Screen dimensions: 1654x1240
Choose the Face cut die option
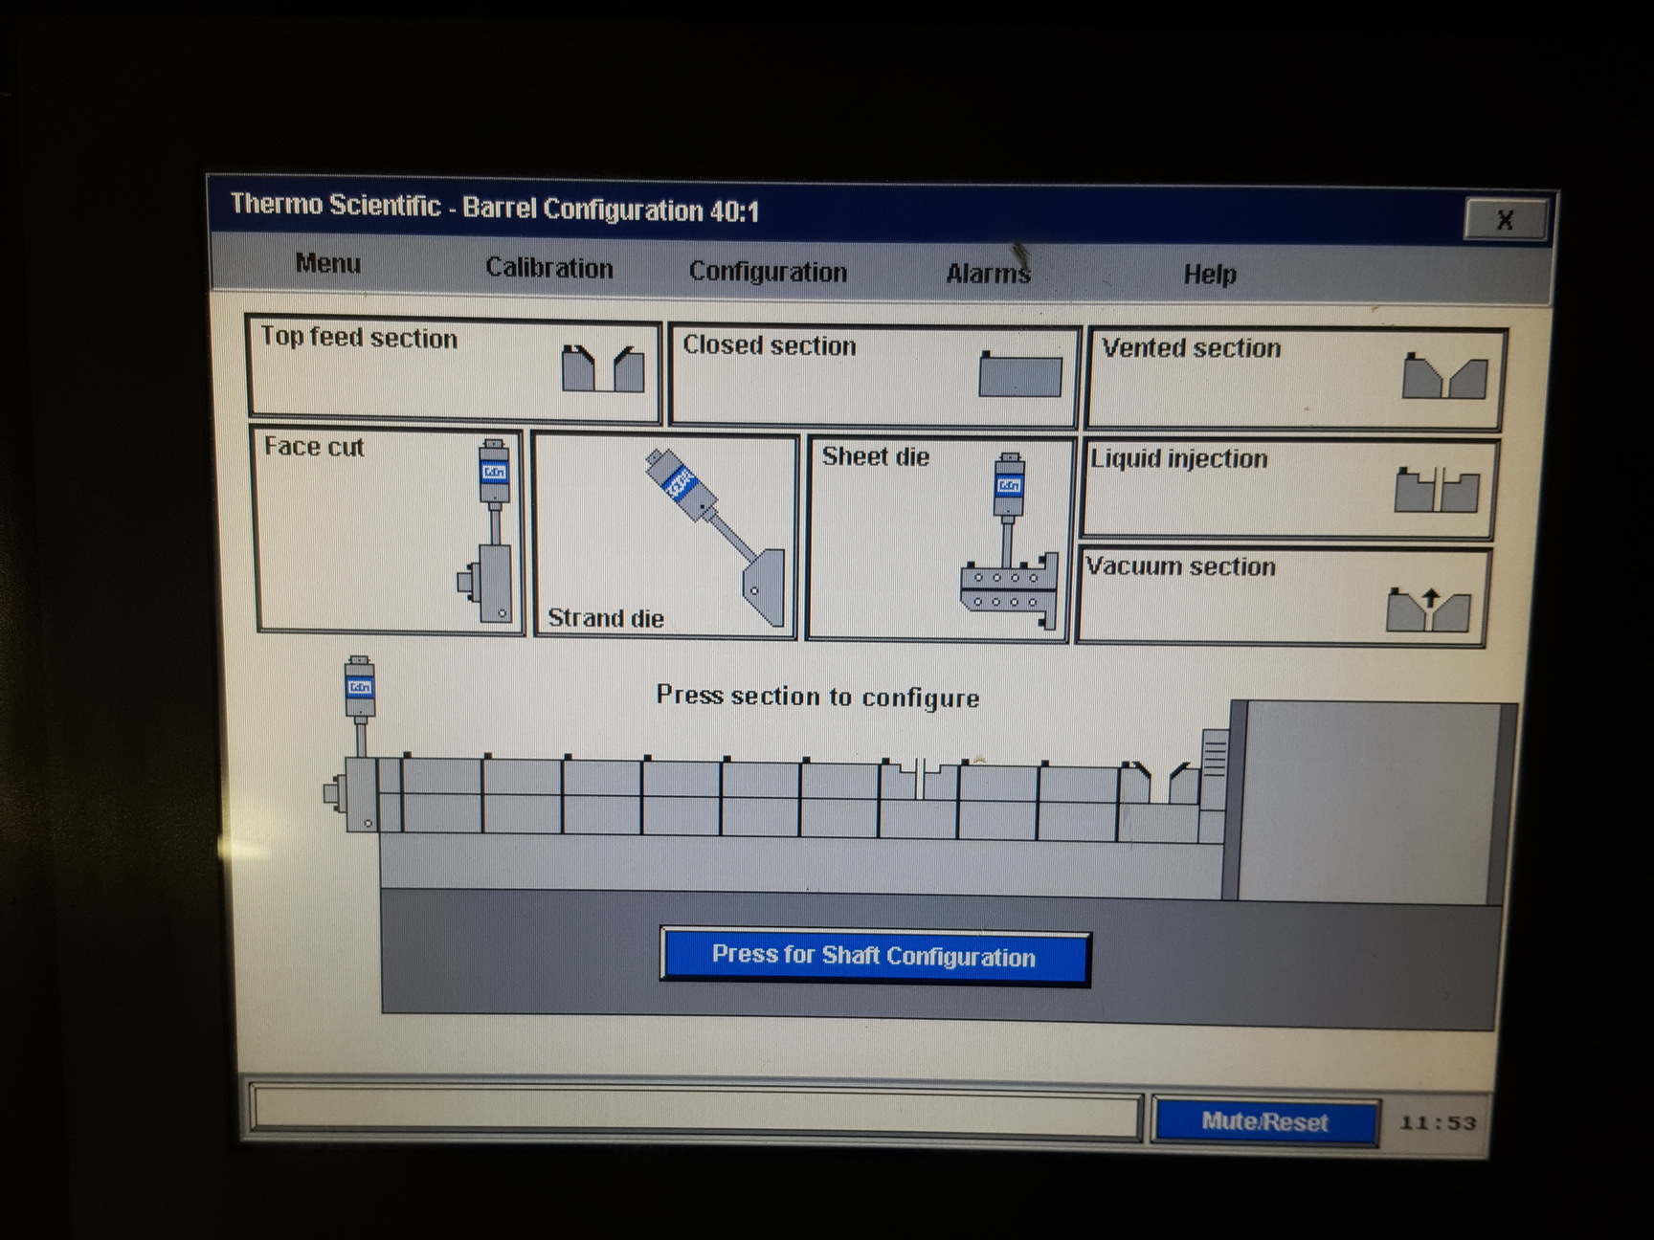[391, 531]
